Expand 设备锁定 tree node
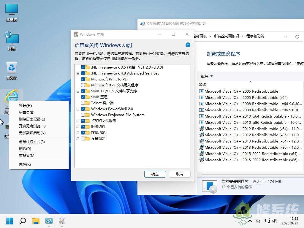This screenshot has height=228, width=304. [x=78, y=139]
